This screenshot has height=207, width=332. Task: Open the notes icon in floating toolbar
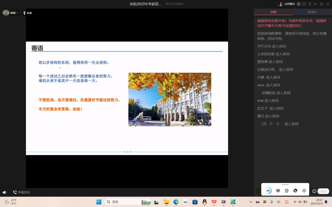pos(287,191)
